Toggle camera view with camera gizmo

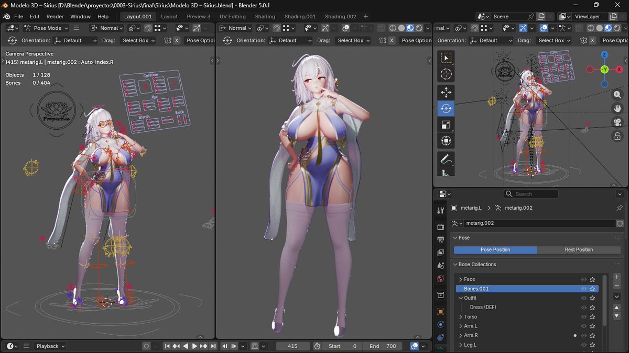tap(617, 122)
